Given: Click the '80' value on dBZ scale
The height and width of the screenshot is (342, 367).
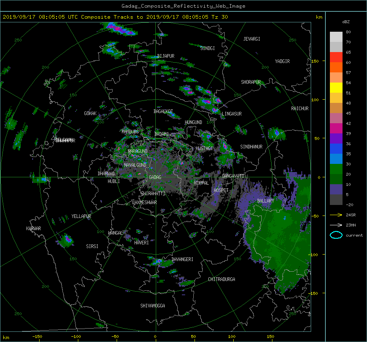Looking at the screenshot, I should pos(348,32).
